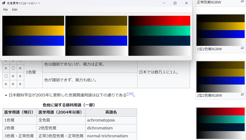Click the 1型2色覚RGBW caption text
Image resolution: width=246 pixels, height=140 pixels.
209,49
